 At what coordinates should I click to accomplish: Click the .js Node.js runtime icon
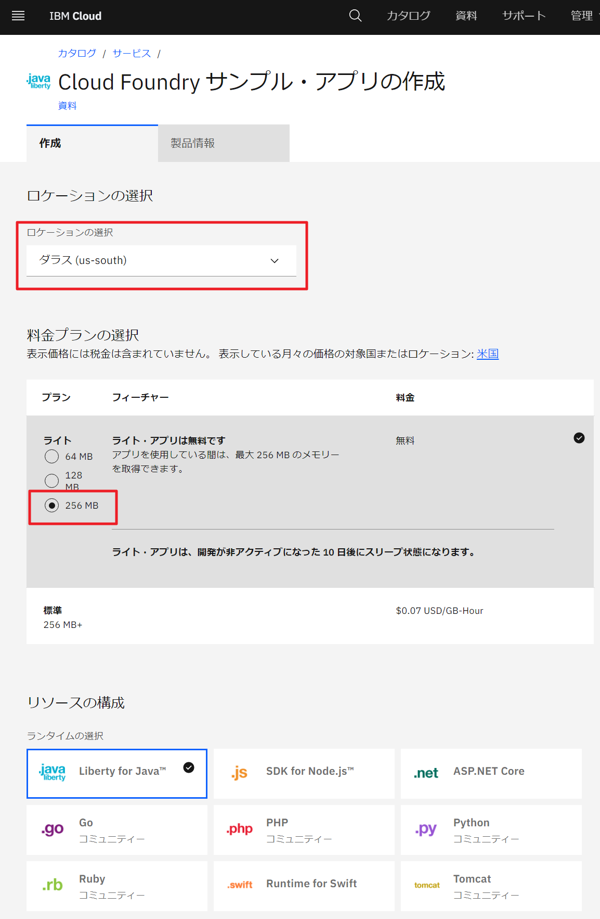pyautogui.click(x=239, y=773)
